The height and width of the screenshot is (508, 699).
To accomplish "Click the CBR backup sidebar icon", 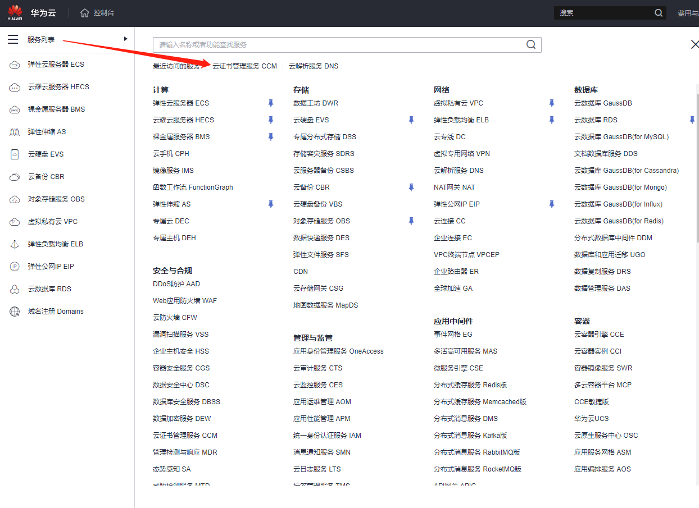I will click(15, 177).
